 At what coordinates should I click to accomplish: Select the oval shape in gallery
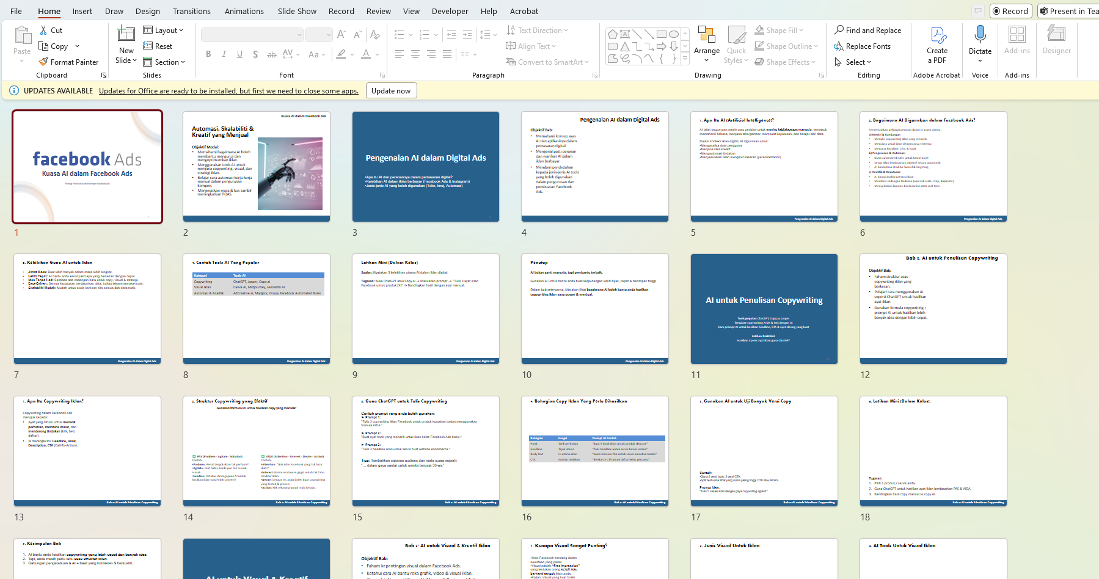pos(673,34)
